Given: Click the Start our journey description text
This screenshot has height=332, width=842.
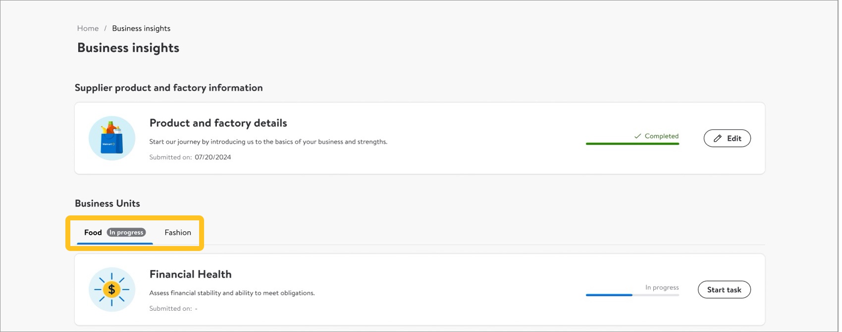Looking at the screenshot, I should 268,142.
